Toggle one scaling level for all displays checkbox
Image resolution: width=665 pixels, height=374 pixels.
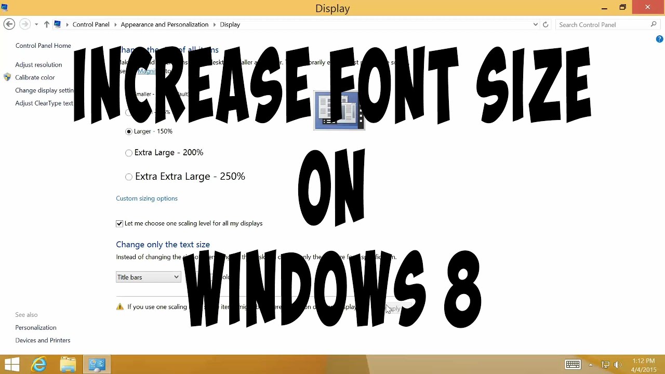click(119, 223)
